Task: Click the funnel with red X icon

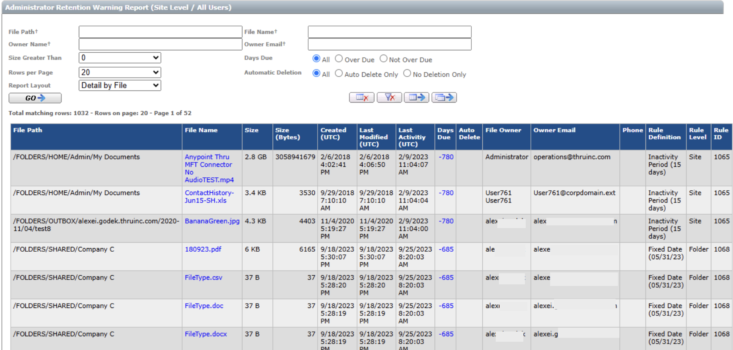Action: tap(389, 98)
